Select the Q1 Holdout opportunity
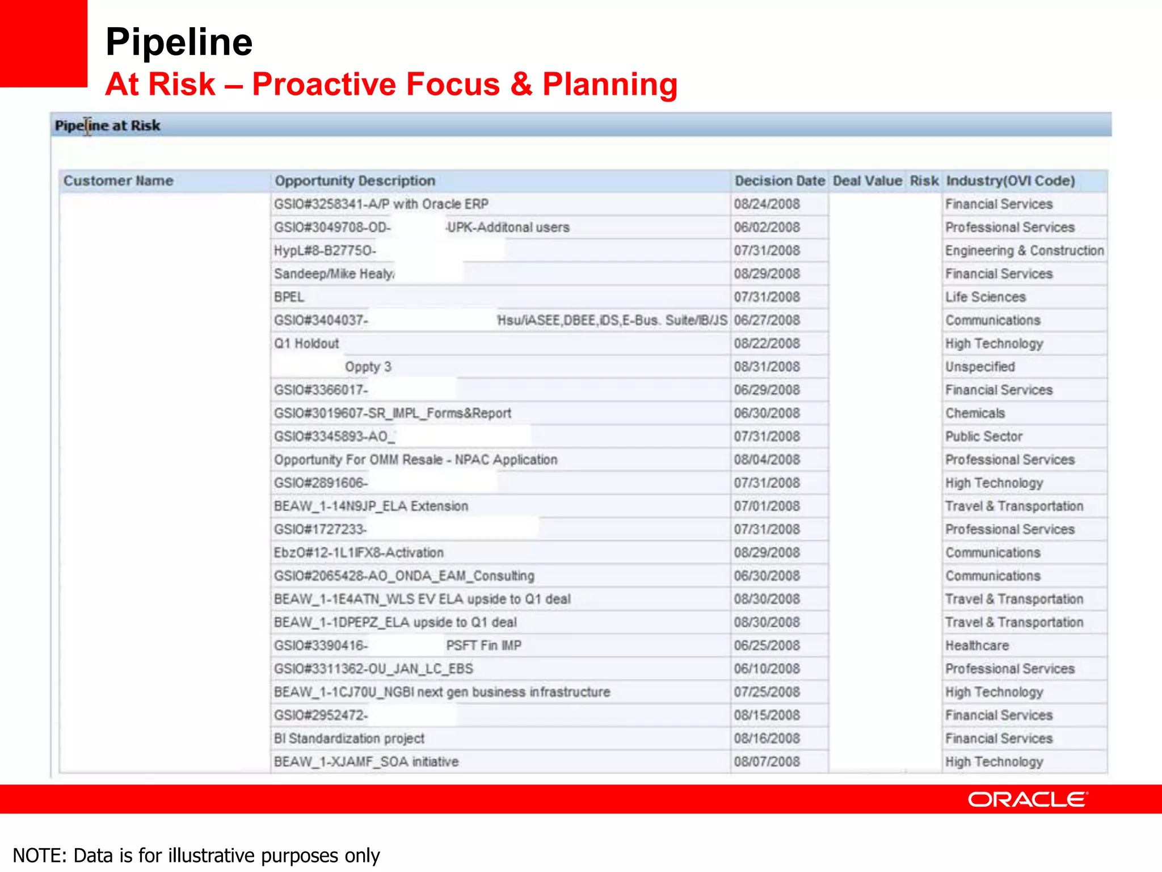This screenshot has width=1162, height=872. [x=307, y=344]
